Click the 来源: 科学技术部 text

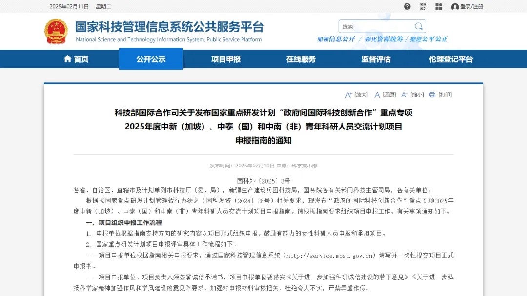click(297, 166)
